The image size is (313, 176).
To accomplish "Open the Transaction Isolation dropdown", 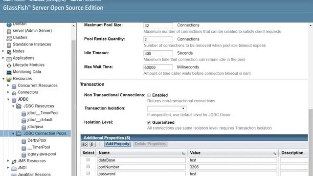I will tap(167, 109).
